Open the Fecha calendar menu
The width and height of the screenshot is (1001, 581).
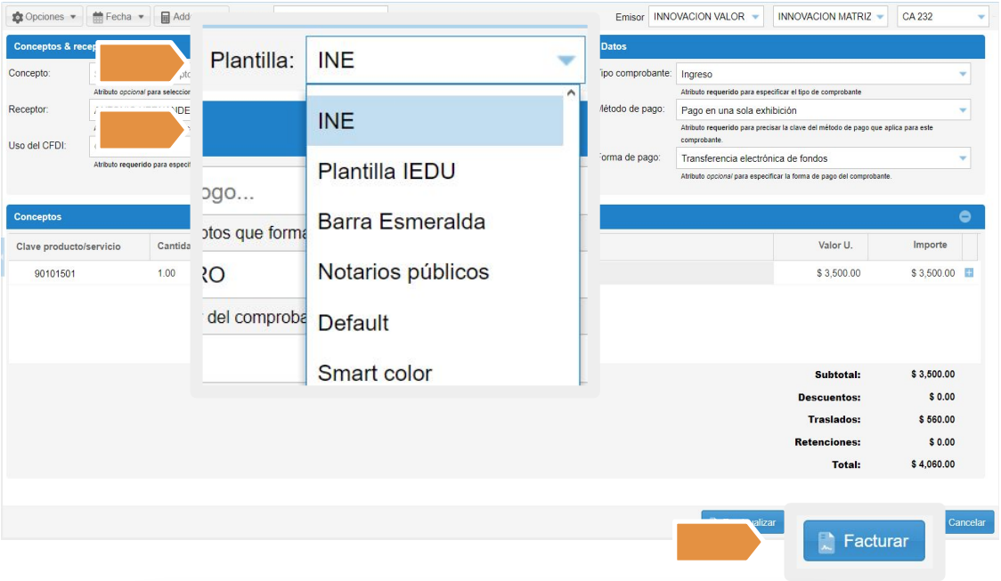click(x=118, y=17)
